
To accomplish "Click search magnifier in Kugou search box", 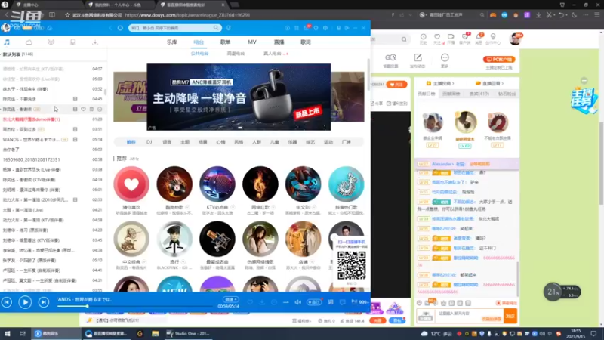I will 216,28.
